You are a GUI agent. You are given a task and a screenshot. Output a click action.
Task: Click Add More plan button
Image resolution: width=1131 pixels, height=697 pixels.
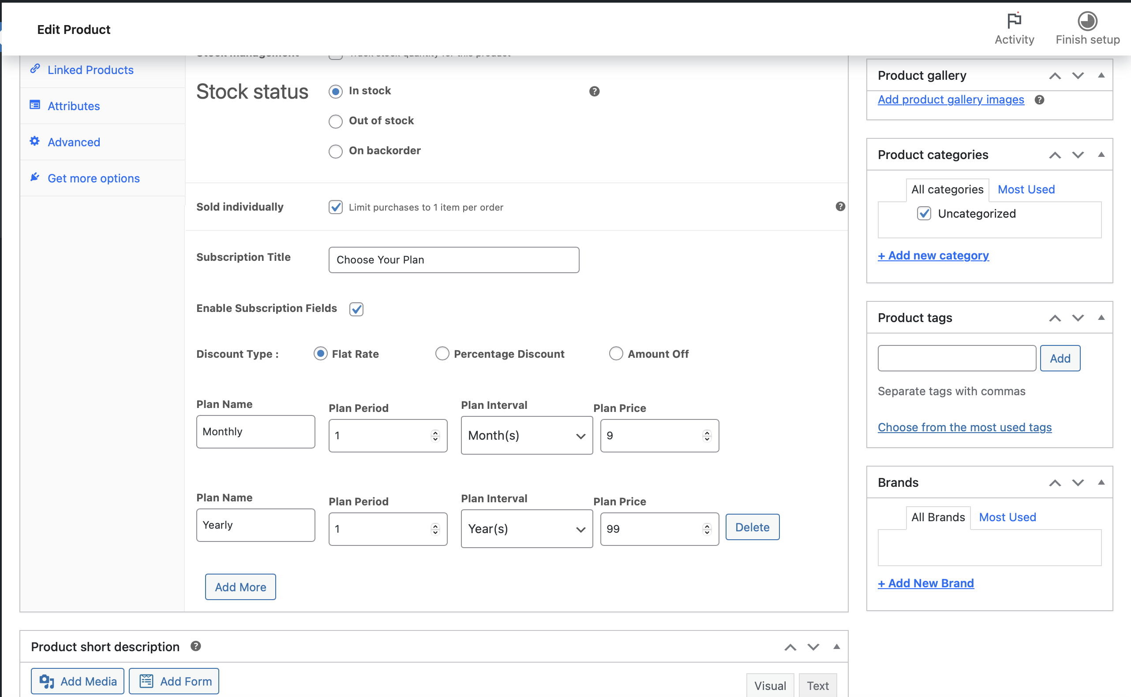tap(240, 587)
